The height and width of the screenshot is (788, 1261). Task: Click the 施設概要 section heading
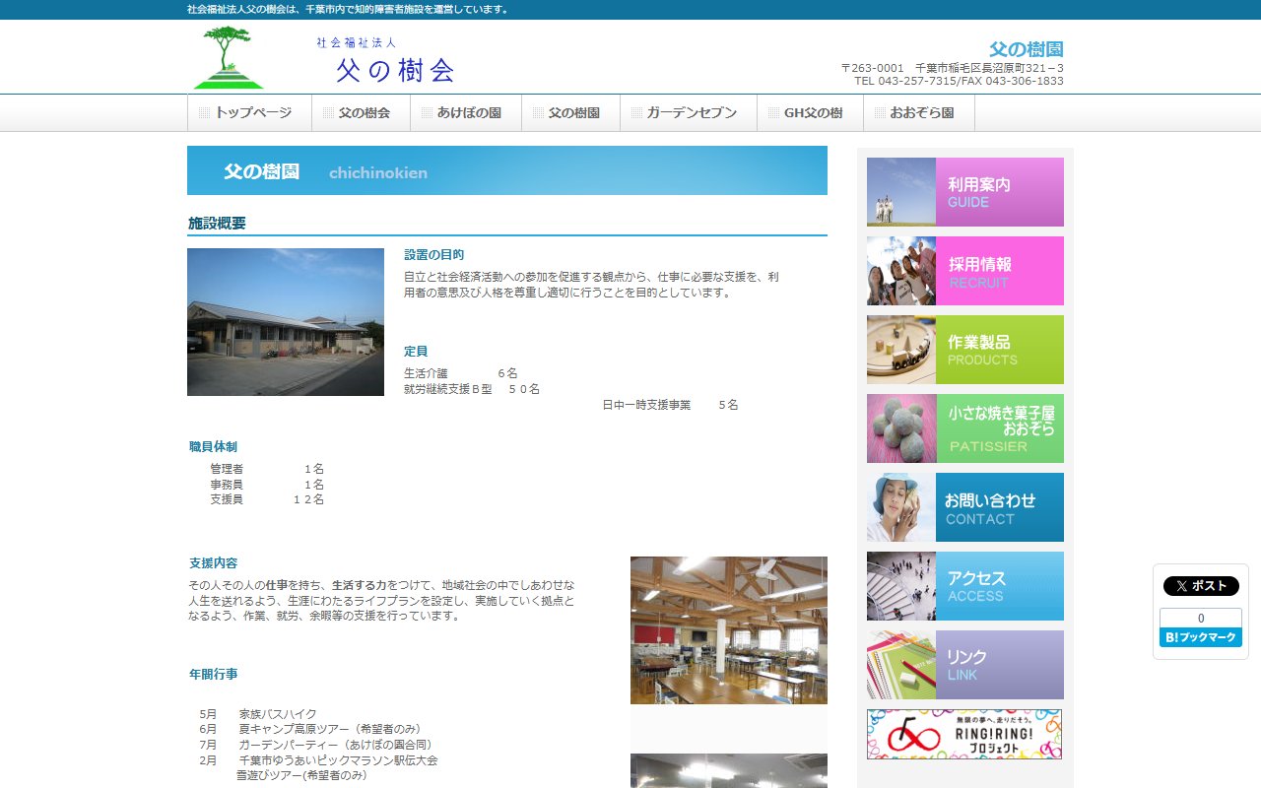218,224
